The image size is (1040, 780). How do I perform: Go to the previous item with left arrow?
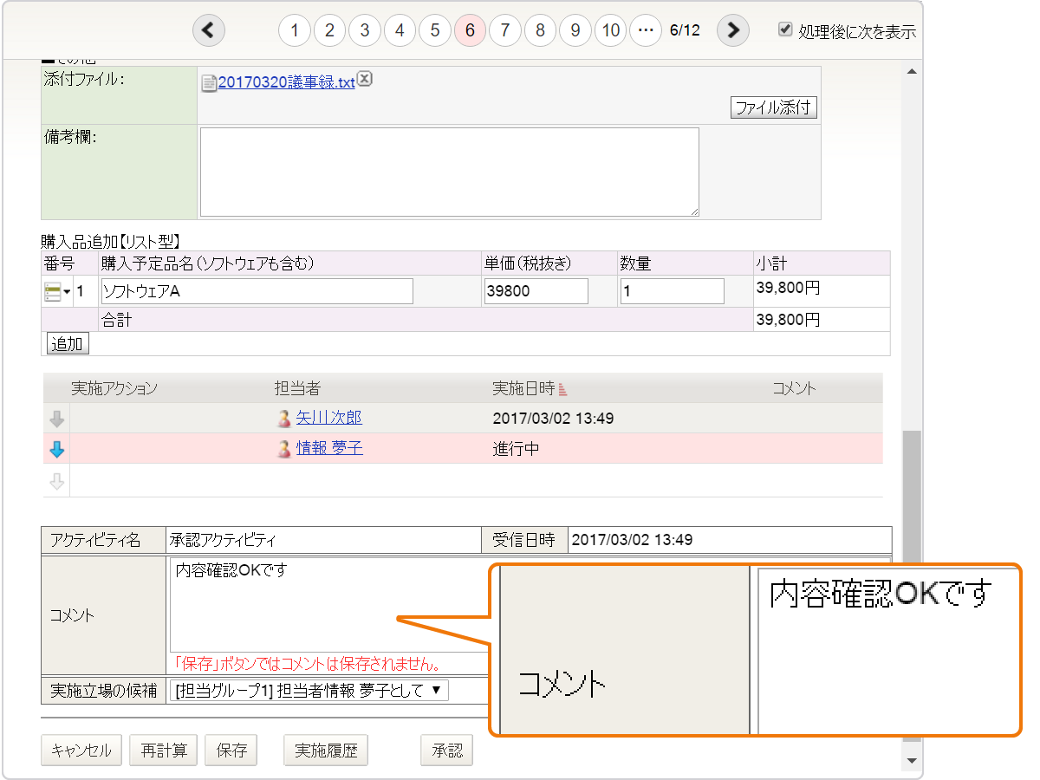(x=208, y=30)
